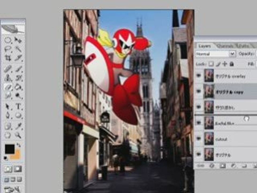Click thumbnail of オリジナル overlay layer
The width and height of the screenshot is (257, 193).
point(209,76)
